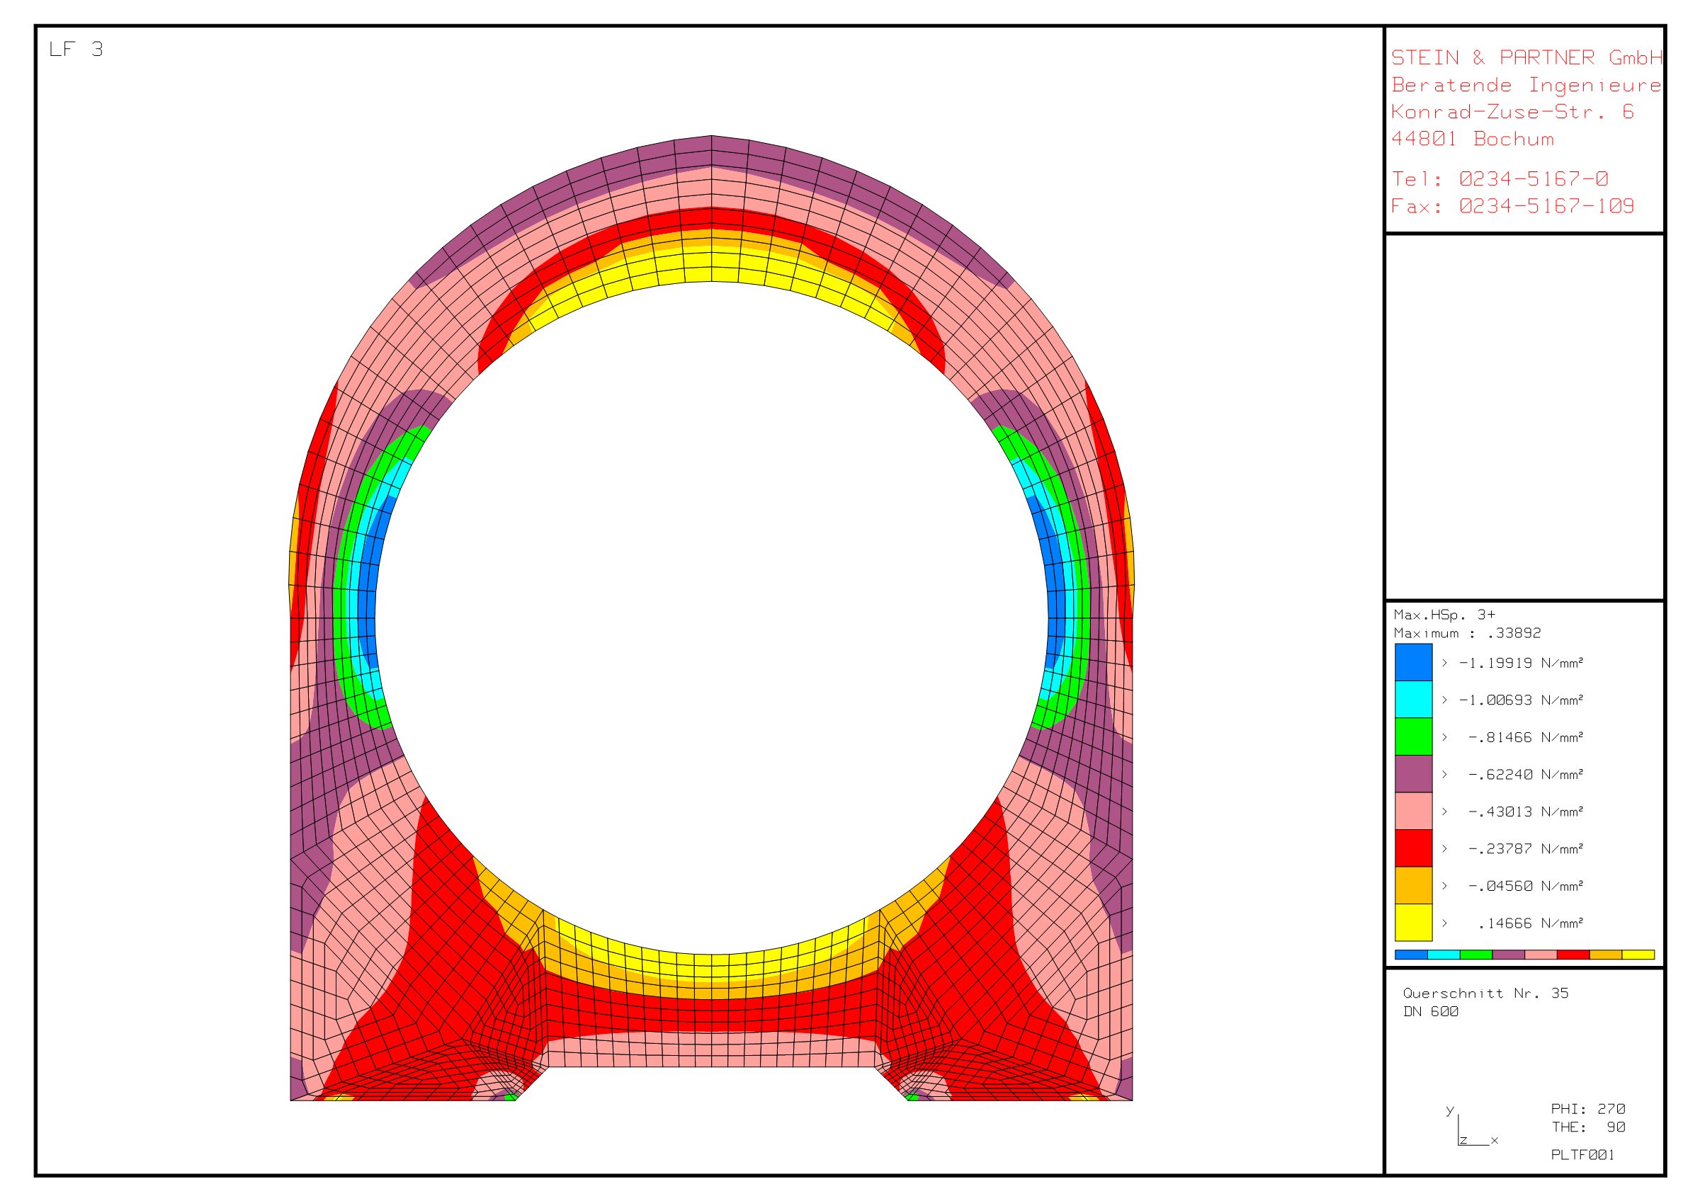Image resolution: width=1700 pixels, height=1201 pixels.
Task: Click the PLTF001 plot identifier
Action: [x=1582, y=1155]
